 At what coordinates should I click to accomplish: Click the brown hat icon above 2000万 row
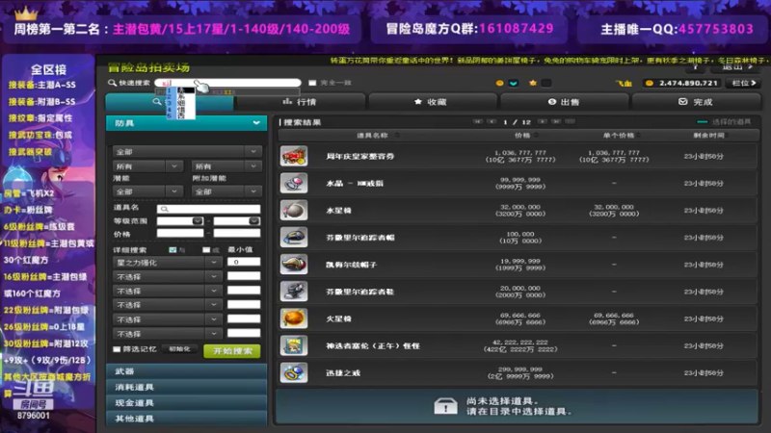[x=294, y=264]
